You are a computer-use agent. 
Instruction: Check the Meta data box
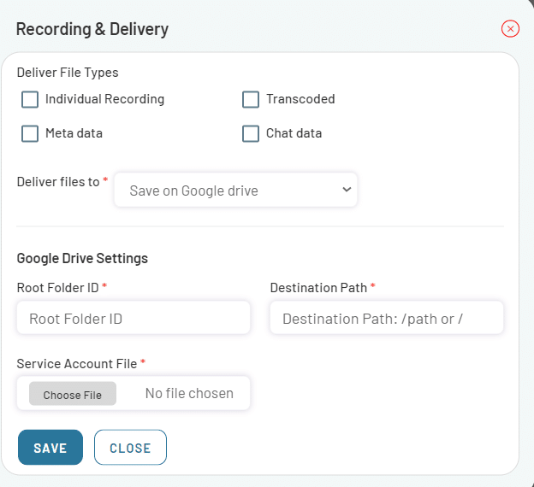pyautogui.click(x=30, y=133)
